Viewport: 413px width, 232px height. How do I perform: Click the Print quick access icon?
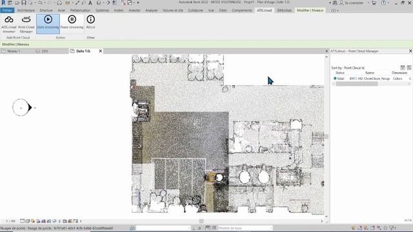(59, 3)
